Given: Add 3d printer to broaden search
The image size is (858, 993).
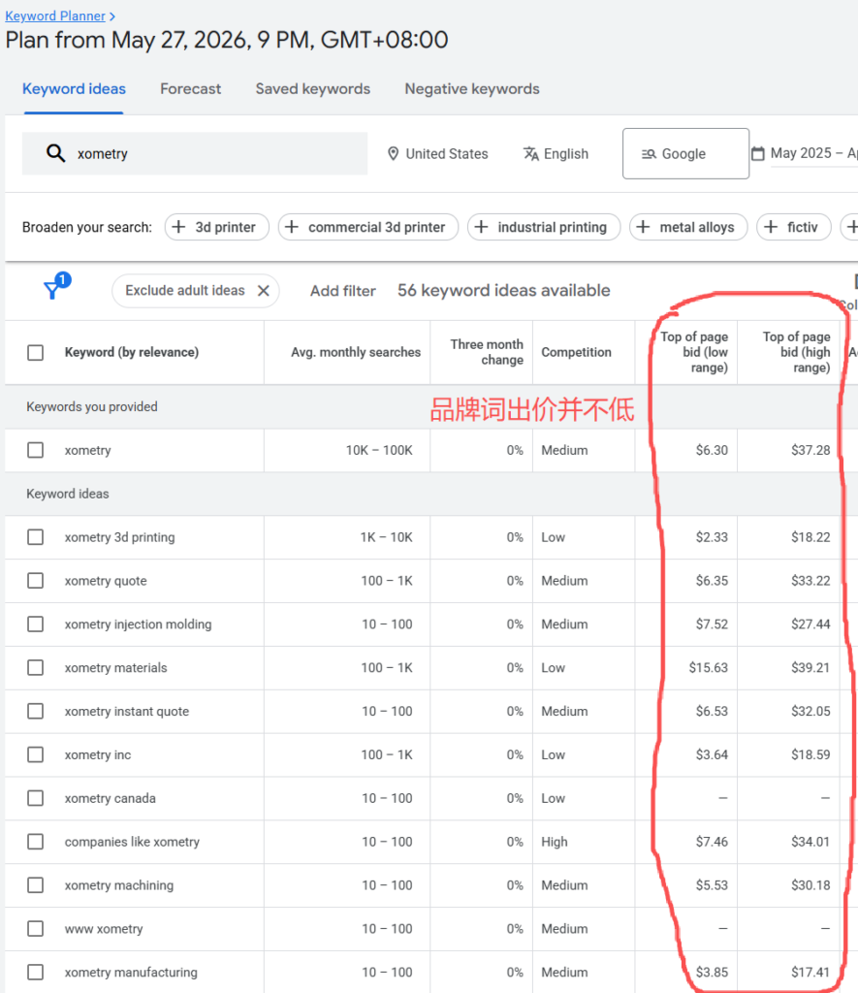Looking at the screenshot, I should coord(216,227).
